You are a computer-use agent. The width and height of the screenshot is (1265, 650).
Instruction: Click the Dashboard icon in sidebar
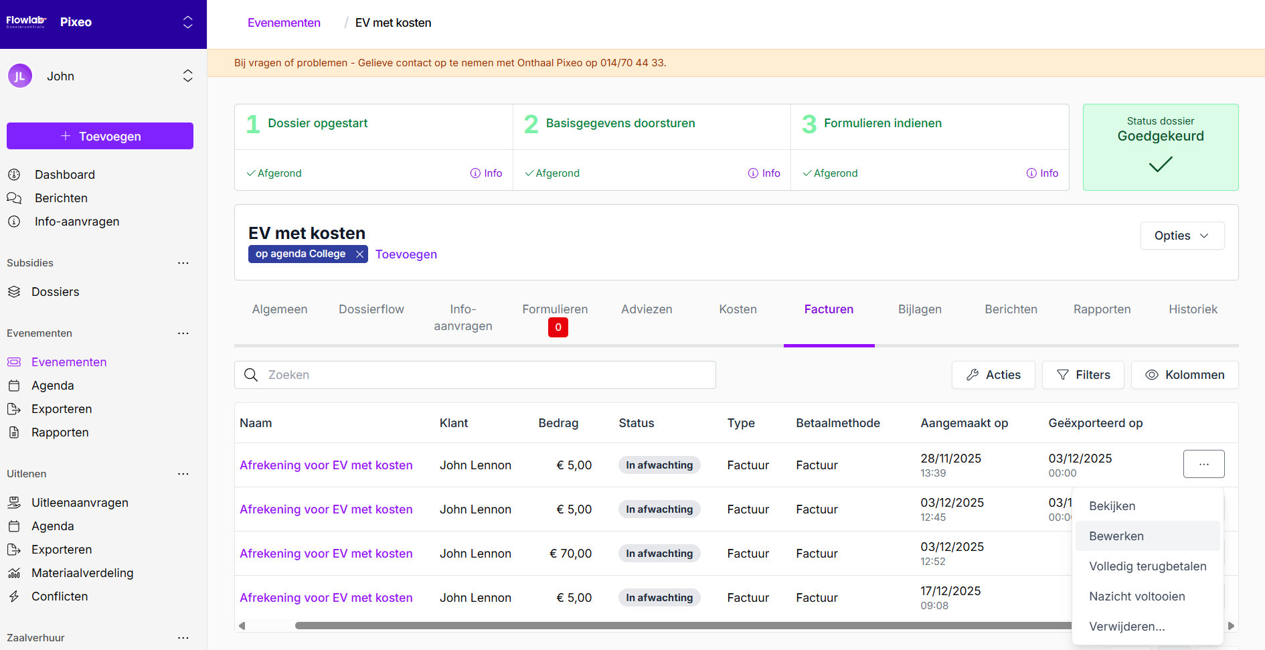(x=14, y=175)
